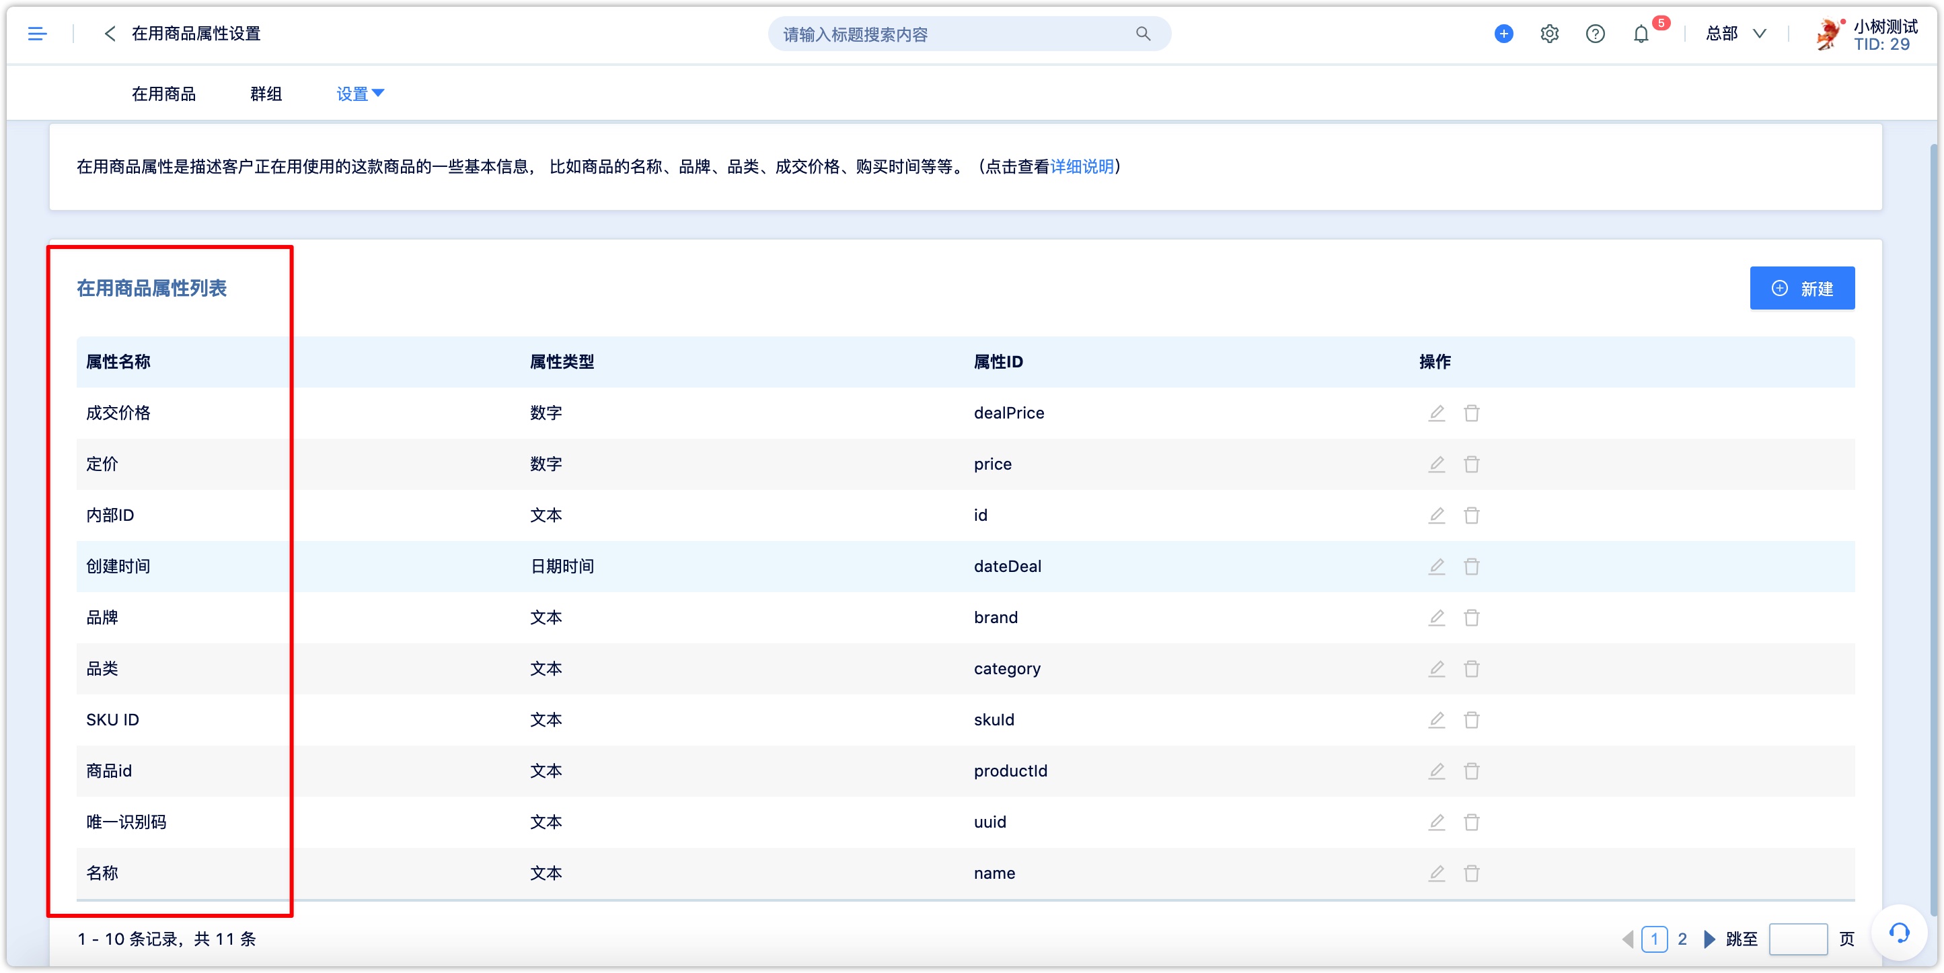
Task: Click the 属性名称 column header
Action: coord(118,362)
